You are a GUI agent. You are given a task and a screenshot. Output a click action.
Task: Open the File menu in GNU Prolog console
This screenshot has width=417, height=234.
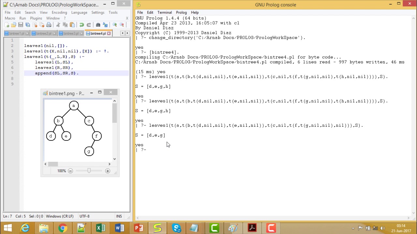(140, 12)
